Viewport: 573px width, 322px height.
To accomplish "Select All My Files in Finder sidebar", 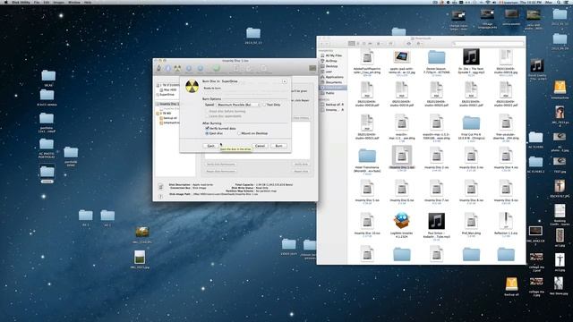I will click(x=331, y=55).
